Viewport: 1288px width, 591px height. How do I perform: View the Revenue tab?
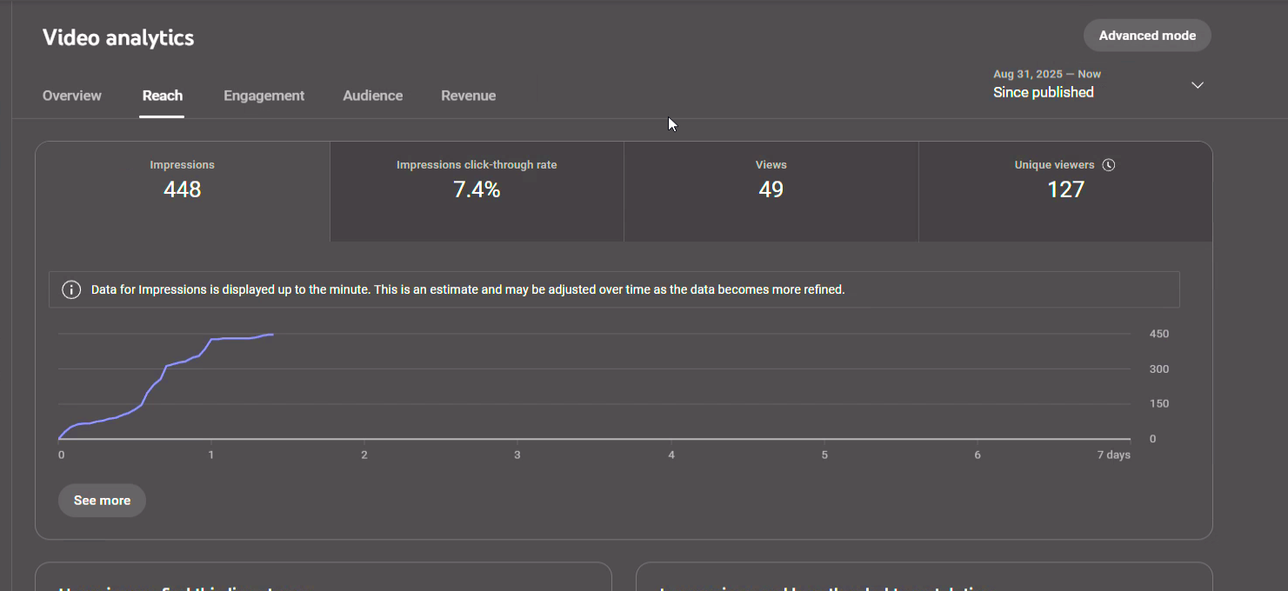point(468,96)
